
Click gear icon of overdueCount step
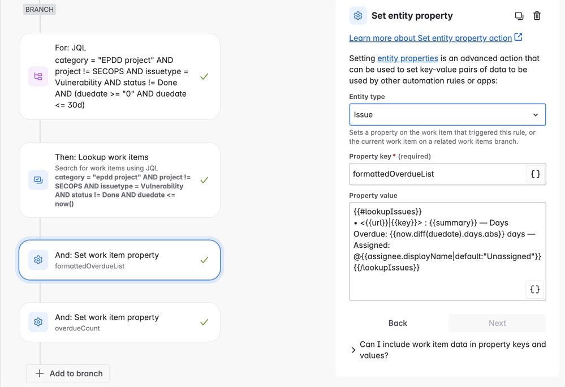pos(38,322)
